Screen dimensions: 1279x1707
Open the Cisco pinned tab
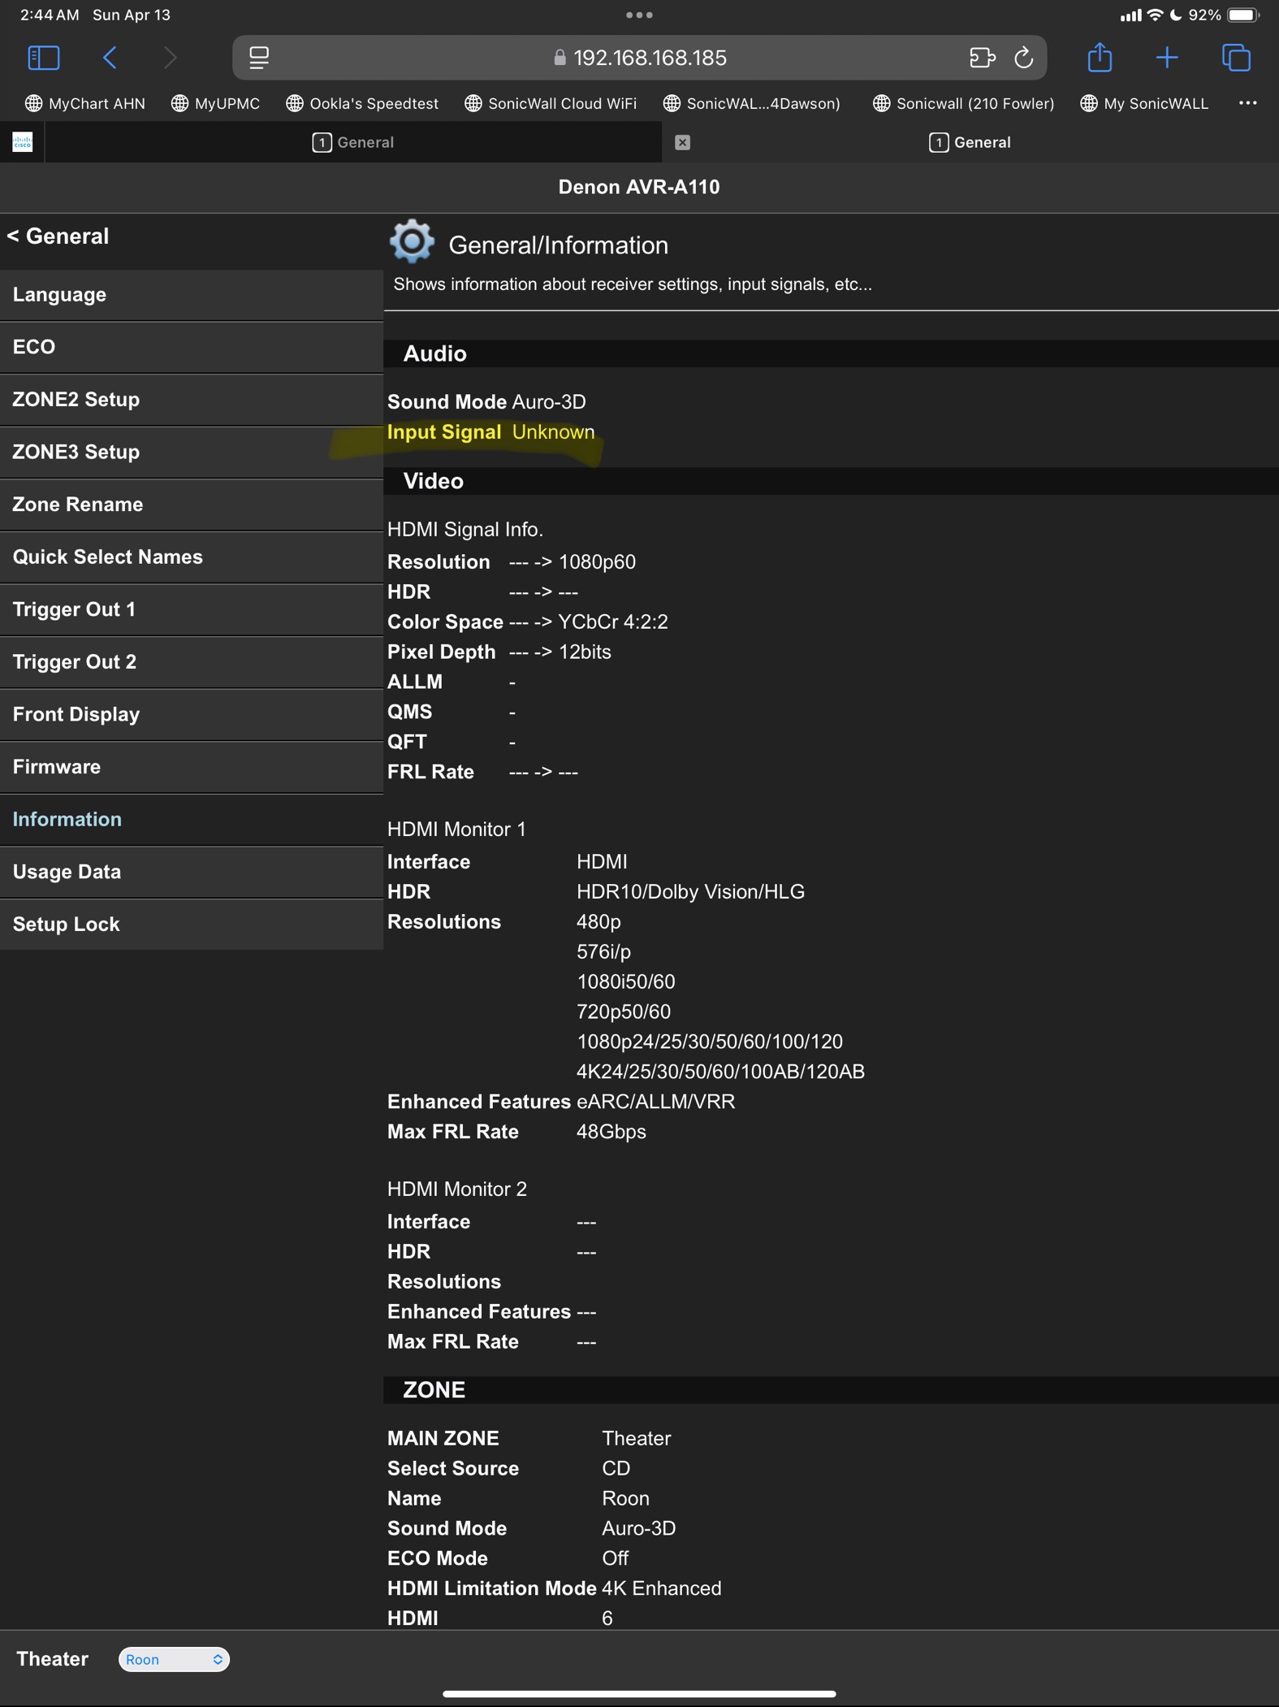[23, 142]
